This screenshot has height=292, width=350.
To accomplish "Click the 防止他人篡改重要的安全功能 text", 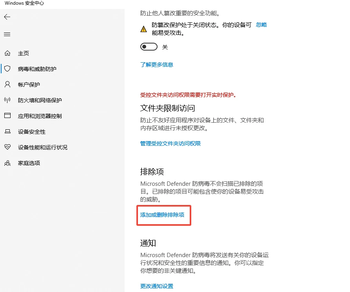I will pyautogui.click(x=180, y=13).
